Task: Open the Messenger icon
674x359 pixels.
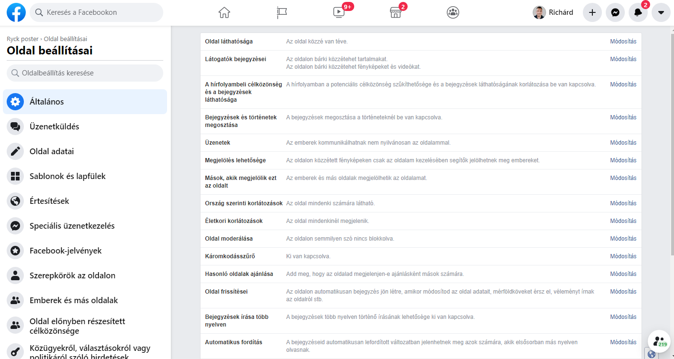Action: [615, 12]
